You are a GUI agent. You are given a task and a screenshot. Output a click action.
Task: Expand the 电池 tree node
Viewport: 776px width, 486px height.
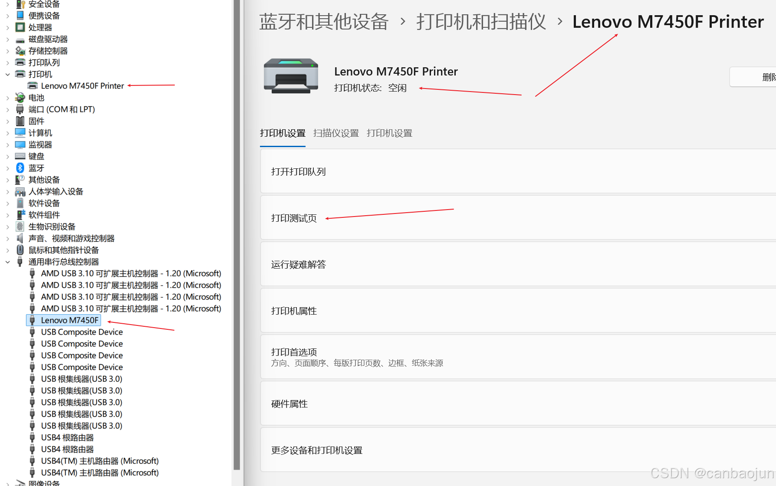click(x=7, y=98)
